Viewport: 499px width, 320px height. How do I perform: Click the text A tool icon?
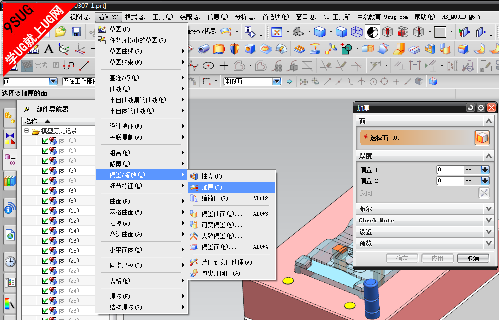tap(49, 49)
